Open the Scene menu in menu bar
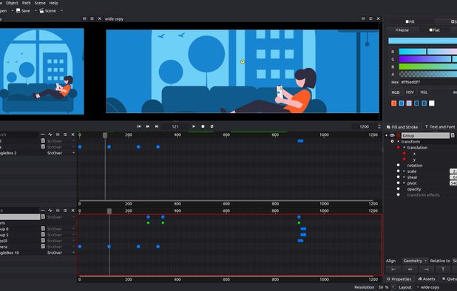This screenshot has width=457, height=291. [40, 3]
